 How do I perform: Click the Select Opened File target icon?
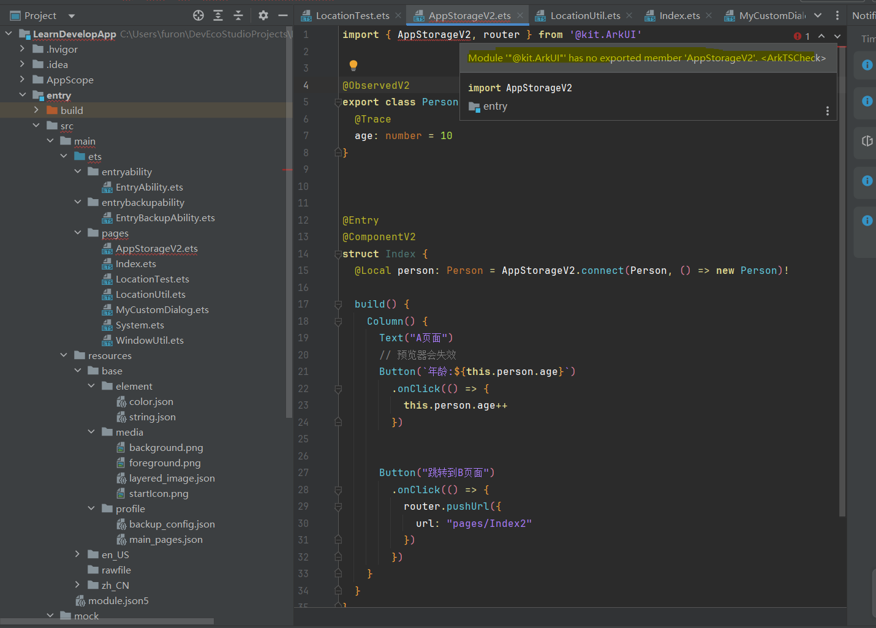click(198, 15)
